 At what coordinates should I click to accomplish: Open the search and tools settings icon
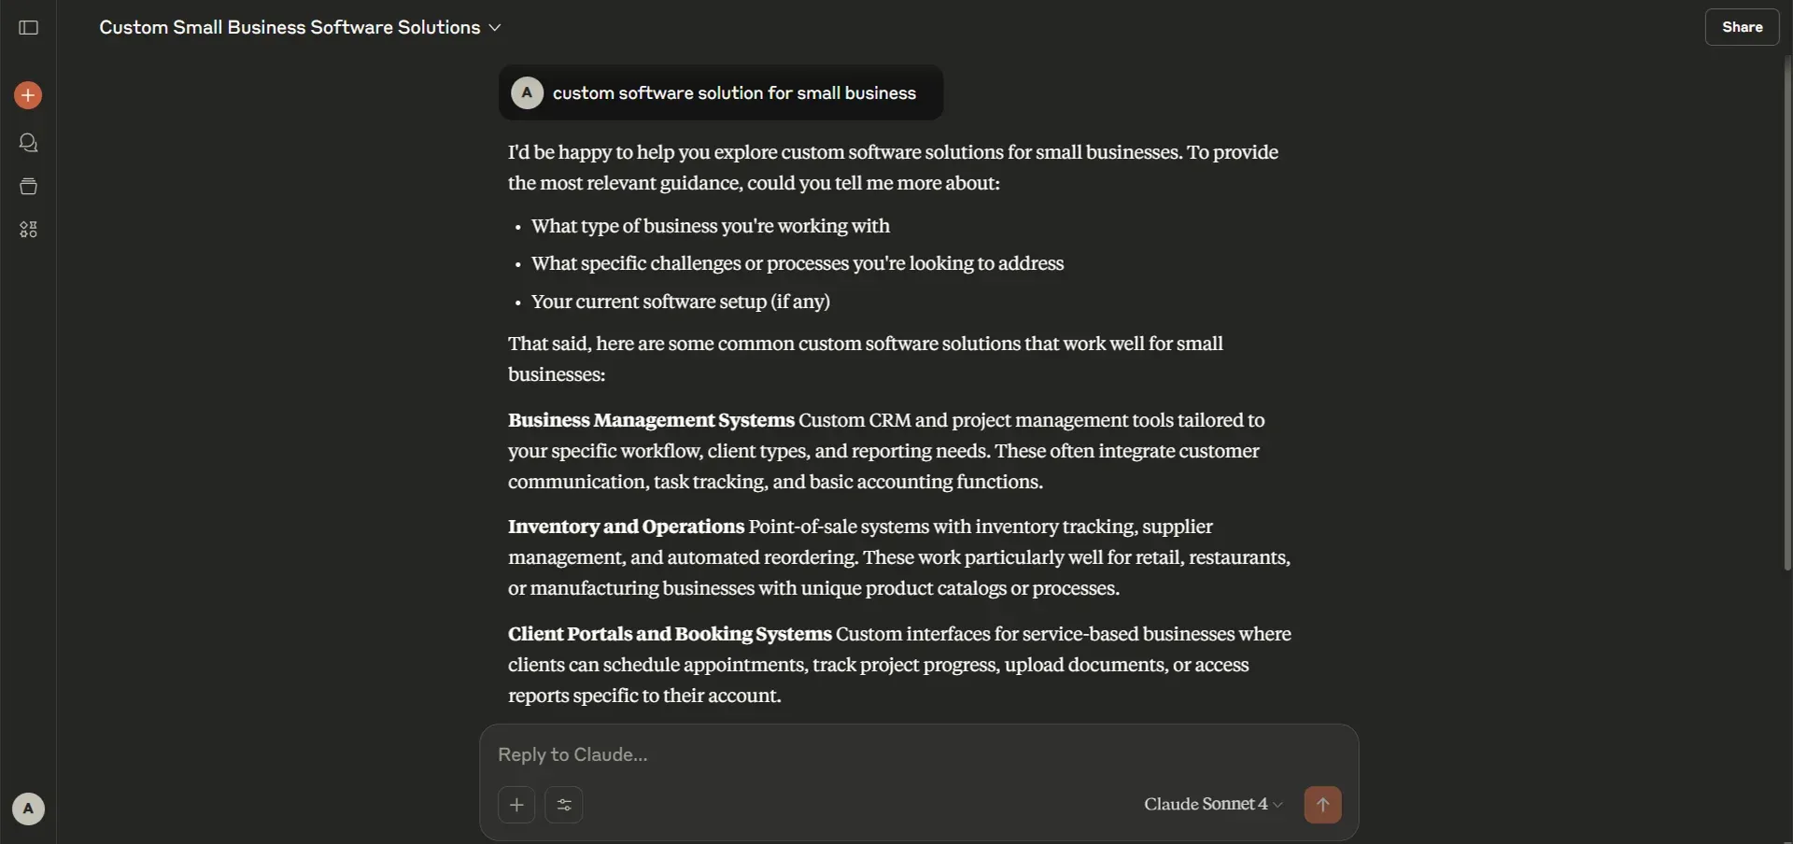(x=564, y=805)
